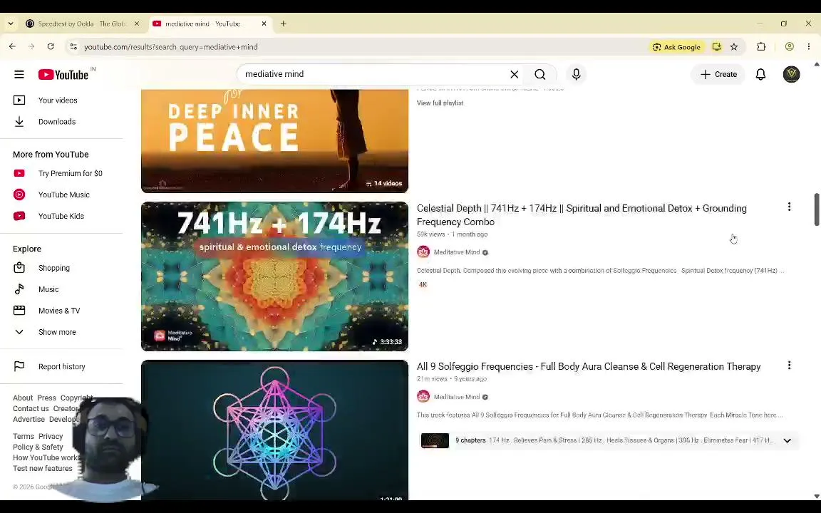Bookmark this page with star icon
Screen dimensions: 821x513
point(734,46)
